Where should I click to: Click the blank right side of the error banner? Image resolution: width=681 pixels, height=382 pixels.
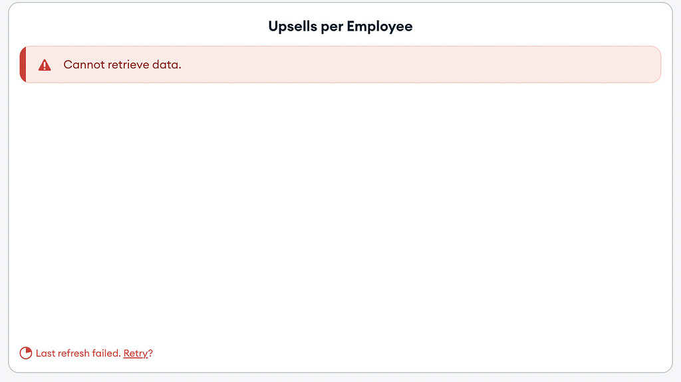pyautogui.click(x=466, y=64)
